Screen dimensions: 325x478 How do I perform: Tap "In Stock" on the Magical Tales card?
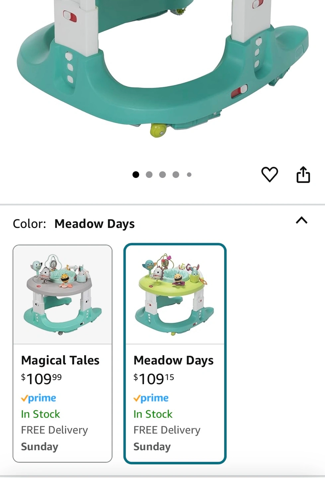[41, 414]
